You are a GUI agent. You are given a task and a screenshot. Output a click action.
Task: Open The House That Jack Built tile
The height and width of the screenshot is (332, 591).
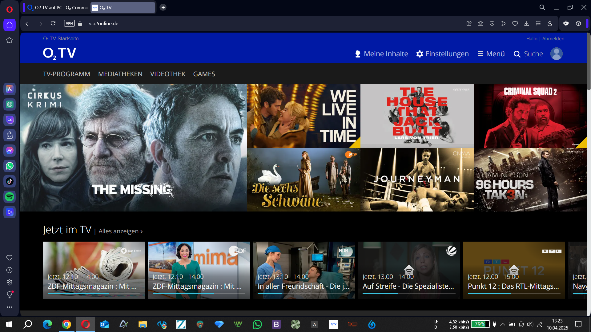[417, 116]
